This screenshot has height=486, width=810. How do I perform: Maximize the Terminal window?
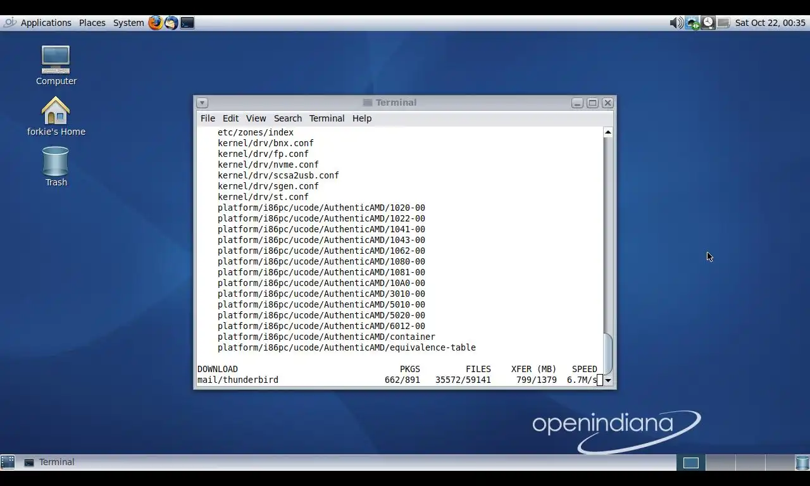coord(592,103)
